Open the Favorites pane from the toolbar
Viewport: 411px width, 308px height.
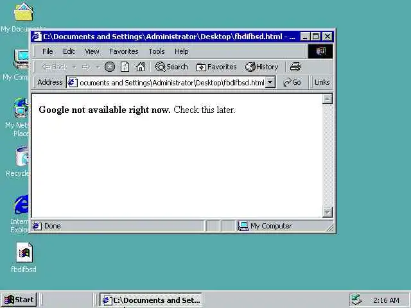pyautogui.click(x=216, y=67)
